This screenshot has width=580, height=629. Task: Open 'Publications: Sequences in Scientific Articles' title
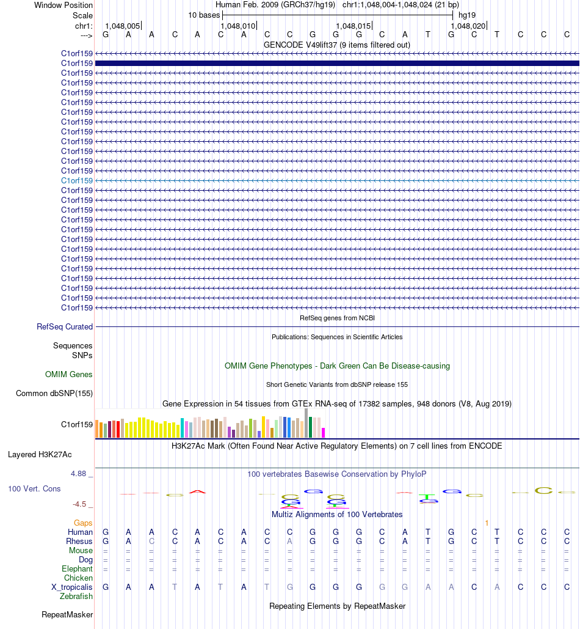point(337,337)
